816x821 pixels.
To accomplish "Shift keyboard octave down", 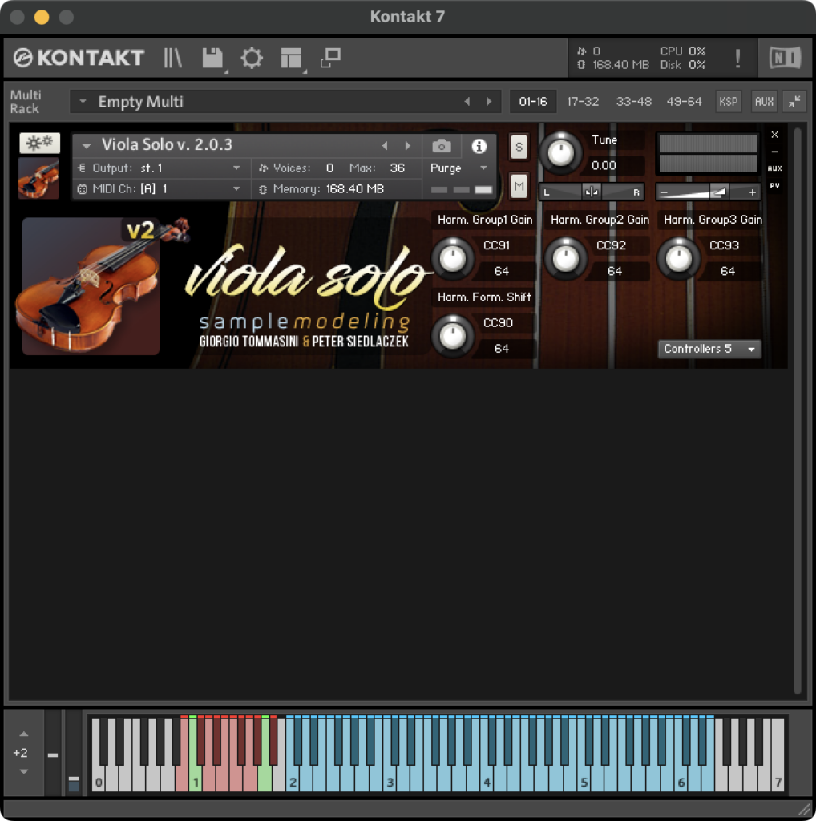I will [23, 771].
